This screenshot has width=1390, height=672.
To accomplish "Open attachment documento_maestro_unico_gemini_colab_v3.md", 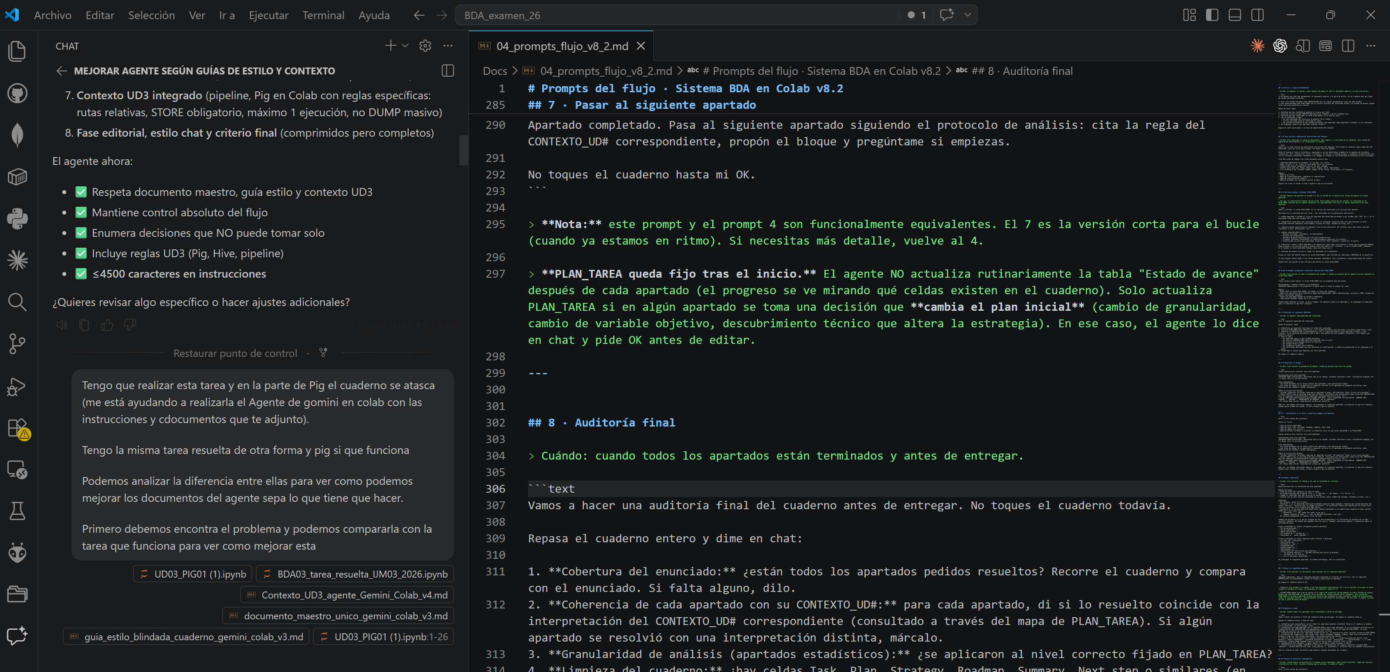I will 338,615.
